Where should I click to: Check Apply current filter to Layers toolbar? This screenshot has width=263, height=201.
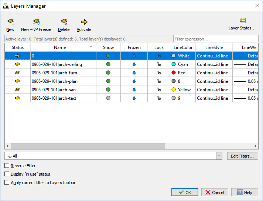click(7, 183)
